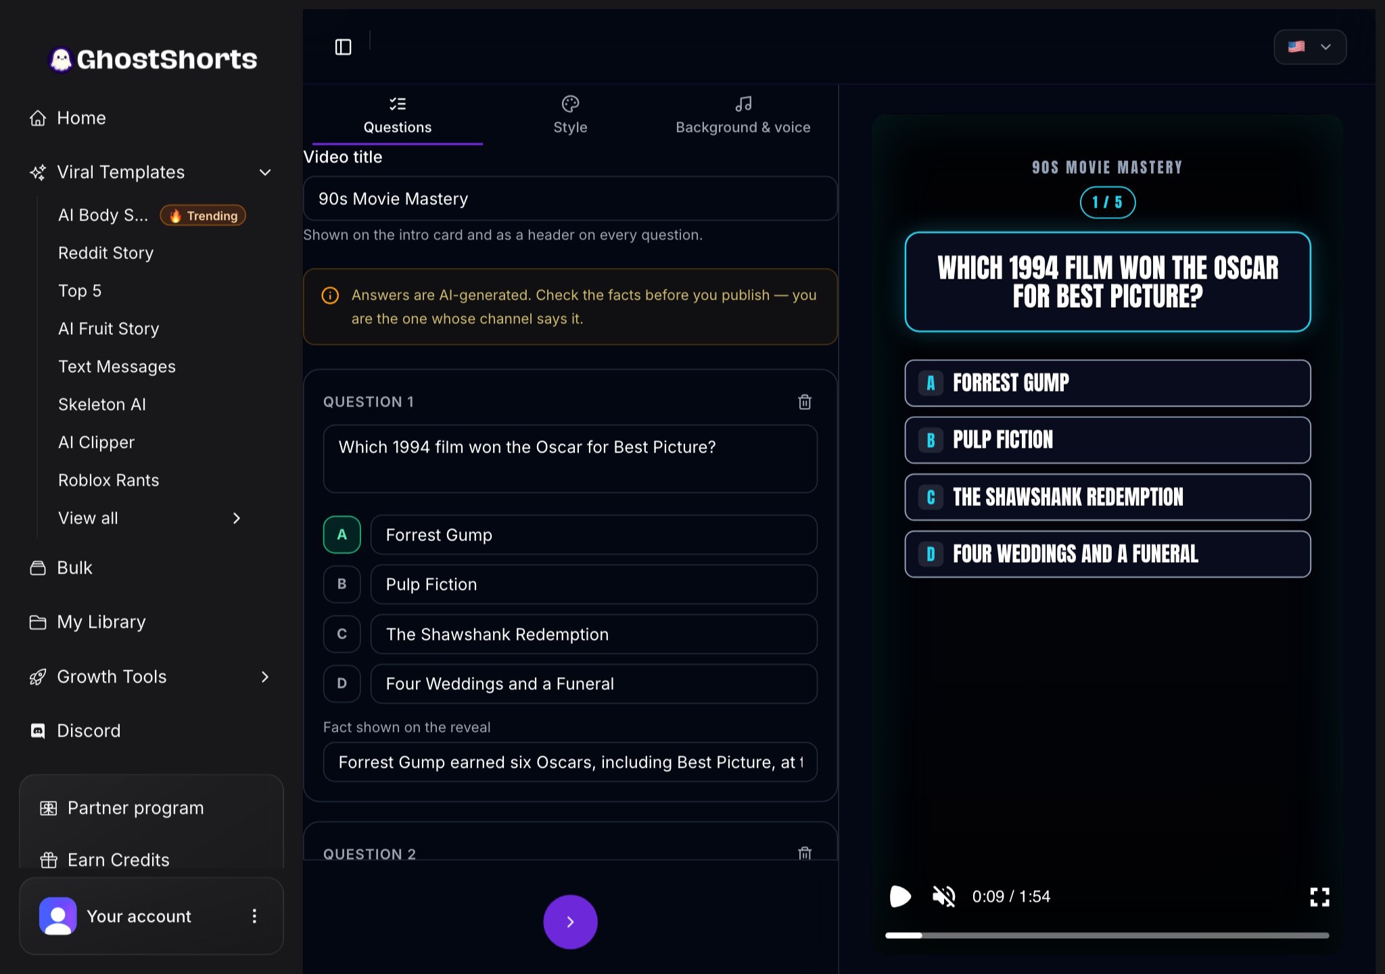Delete Question 2 with trash icon

804,853
